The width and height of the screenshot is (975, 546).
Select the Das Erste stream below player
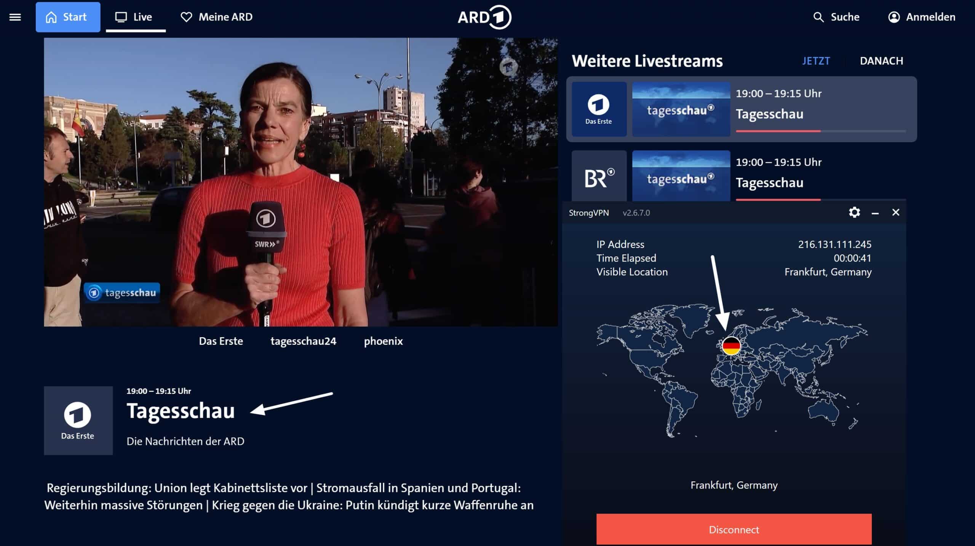point(221,341)
